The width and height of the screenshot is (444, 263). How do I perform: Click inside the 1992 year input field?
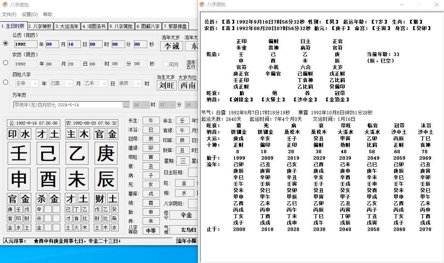25,44
